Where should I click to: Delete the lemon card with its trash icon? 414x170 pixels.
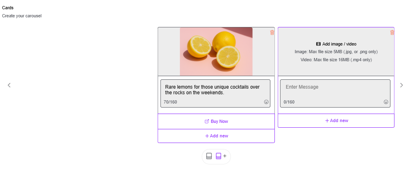[272, 33]
